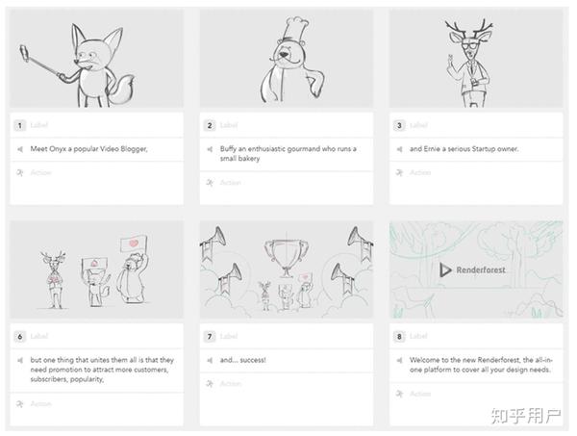This screenshot has height=436, width=577.
Task: Click the speaker icon beside and... success! text
Action: click(x=210, y=360)
